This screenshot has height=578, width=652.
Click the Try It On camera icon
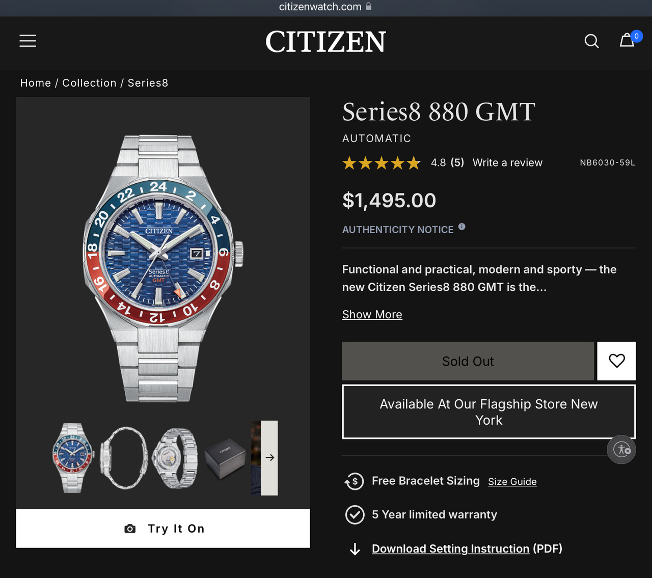(130, 529)
